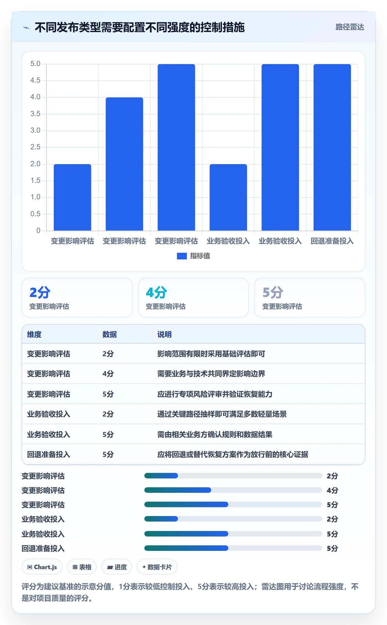Click the 数据 column header
Screen dimensions: 387x625
coord(110,335)
